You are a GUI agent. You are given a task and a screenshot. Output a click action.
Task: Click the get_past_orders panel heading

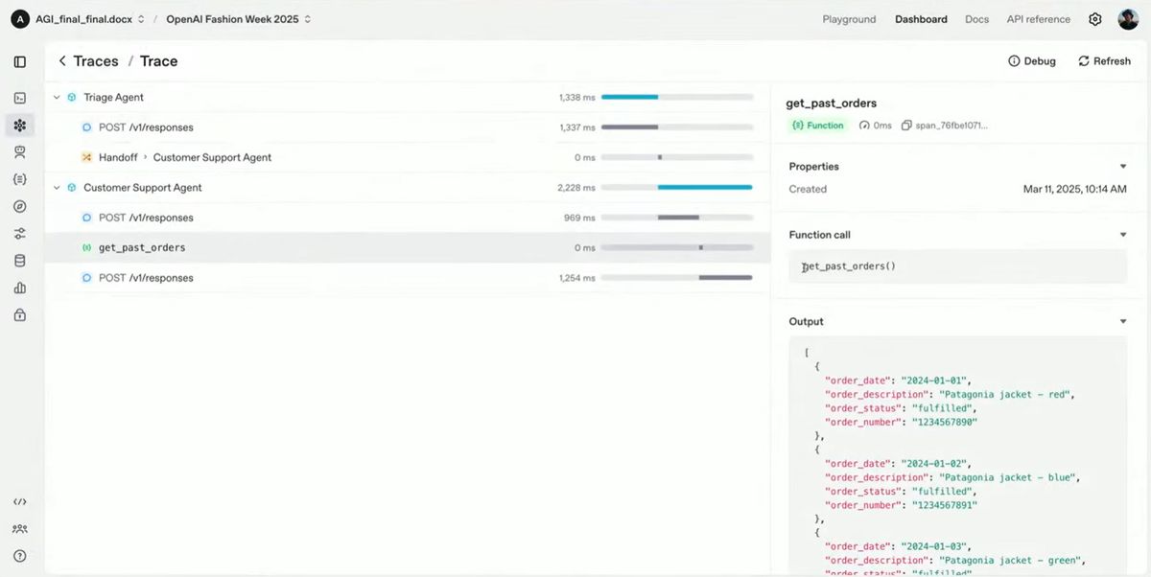tap(831, 104)
